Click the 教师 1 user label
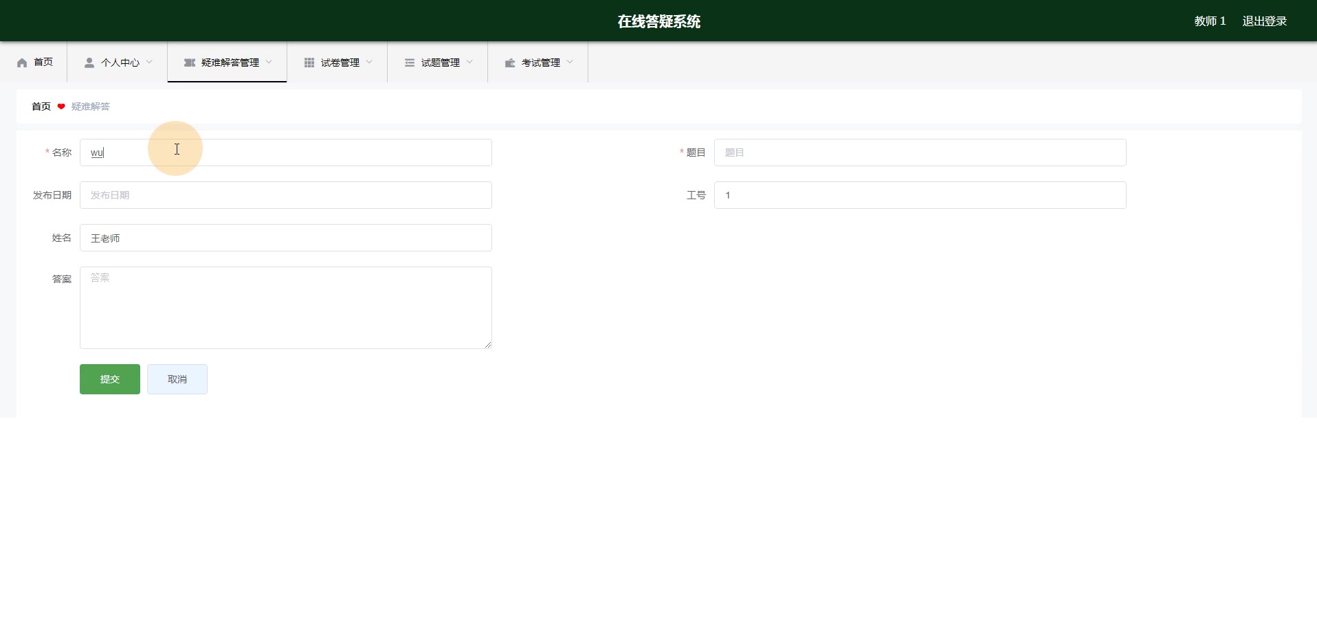The image size is (1317, 643). (x=1210, y=21)
